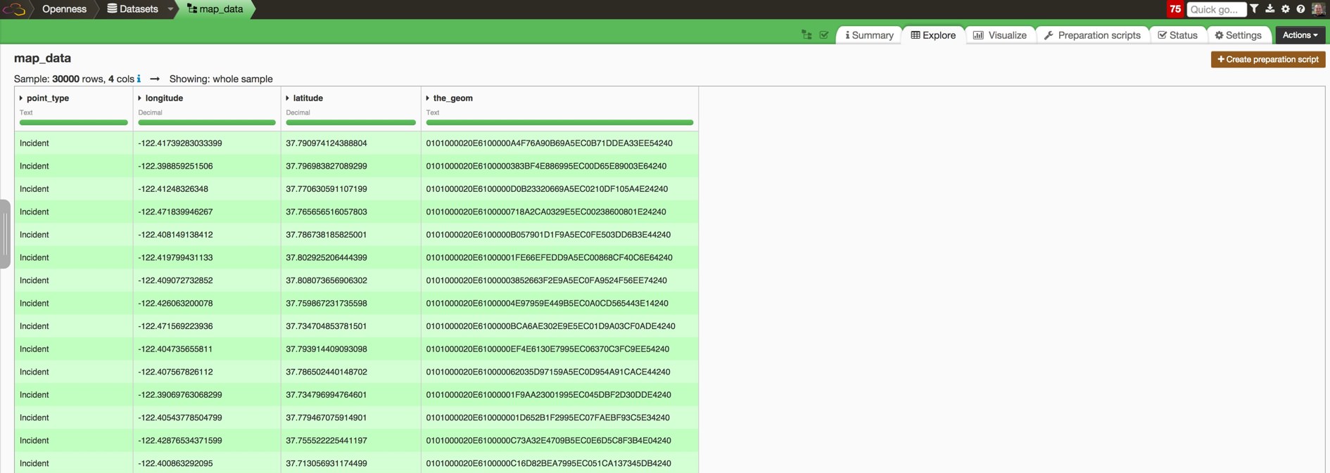This screenshot has height=473, width=1330.
Task: Click the download tray icon in top bar
Action: (1270, 9)
